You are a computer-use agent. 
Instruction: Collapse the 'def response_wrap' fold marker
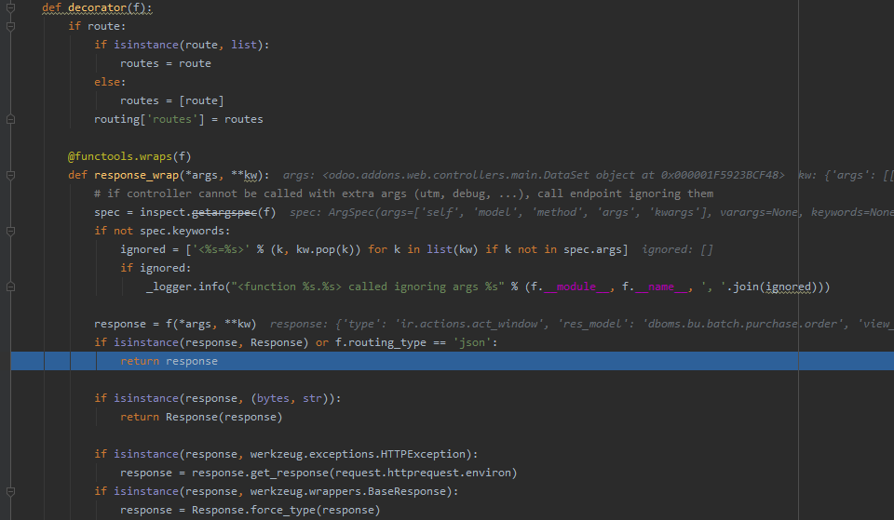click(x=10, y=175)
